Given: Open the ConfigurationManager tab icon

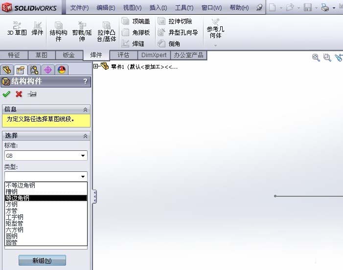Looking at the screenshot, I should tap(34, 70).
